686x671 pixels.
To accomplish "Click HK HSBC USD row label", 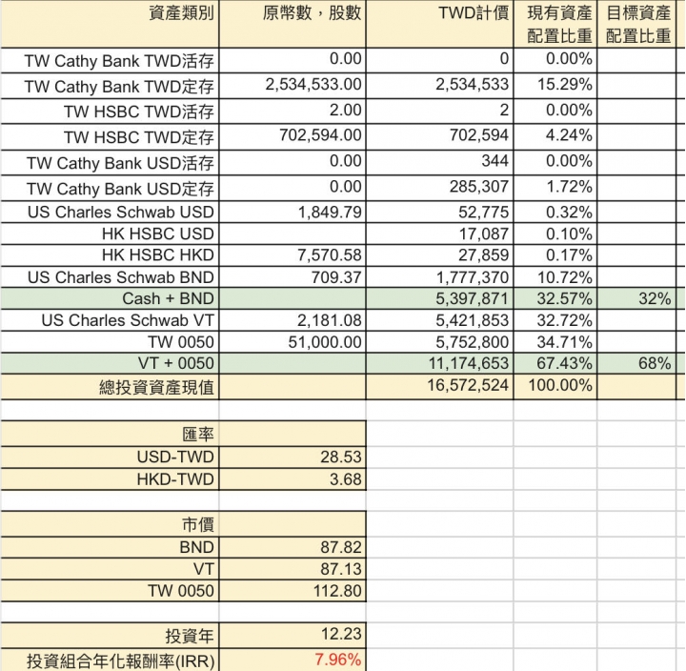I will tap(110, 234).
